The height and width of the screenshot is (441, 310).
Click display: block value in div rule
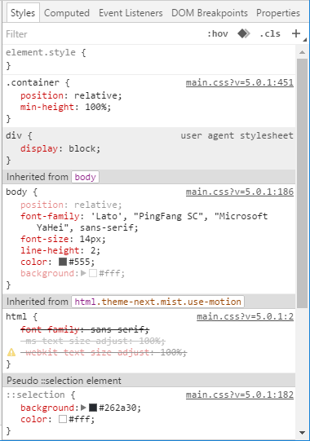82,148
